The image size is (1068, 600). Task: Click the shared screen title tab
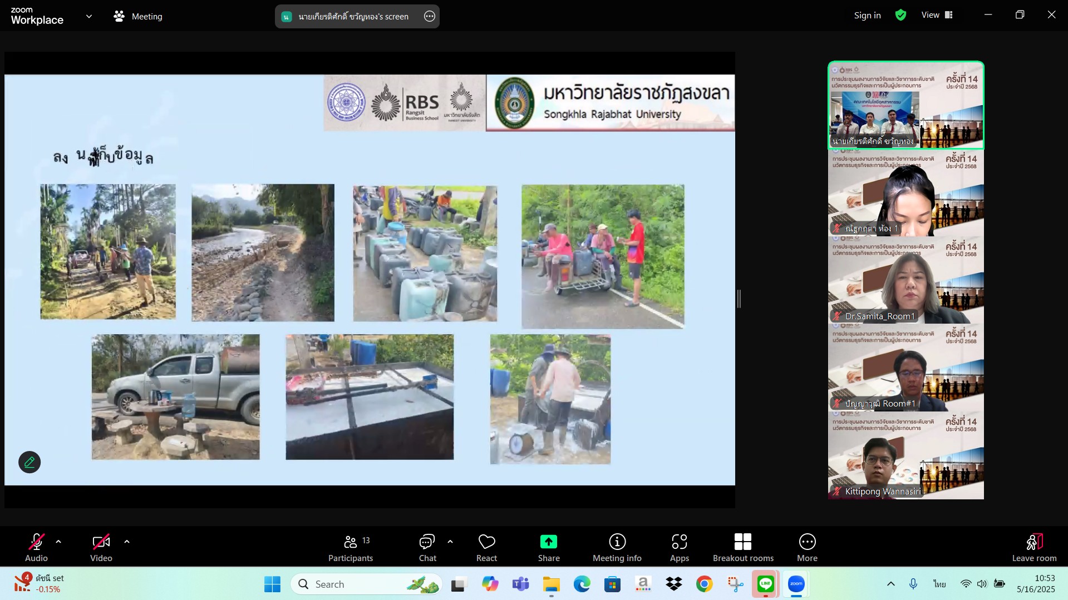coord(353,17)
